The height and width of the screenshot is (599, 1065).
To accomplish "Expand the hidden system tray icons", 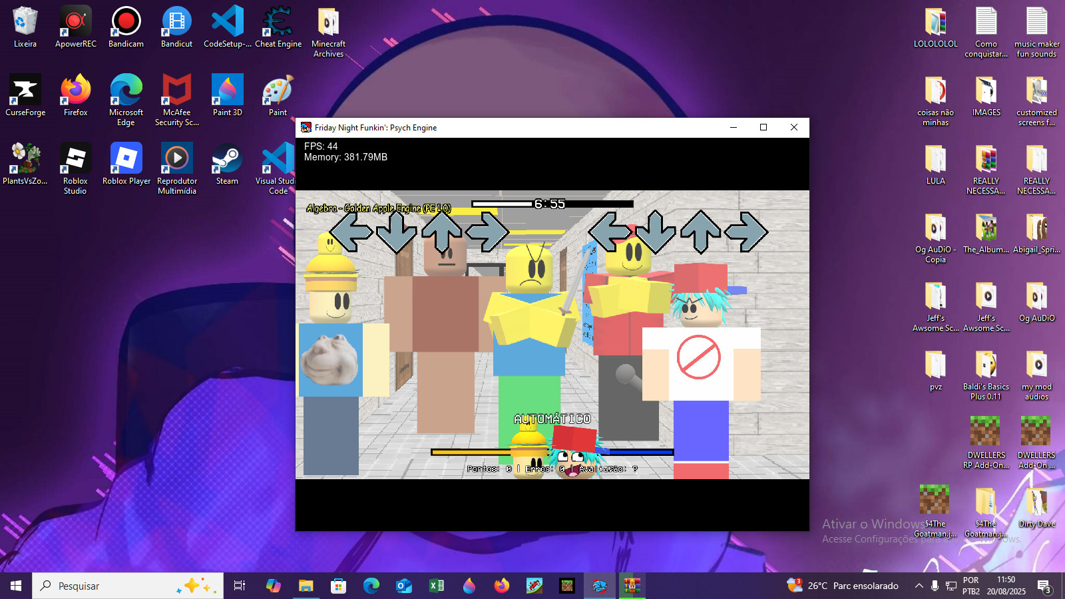I will 918,586.
